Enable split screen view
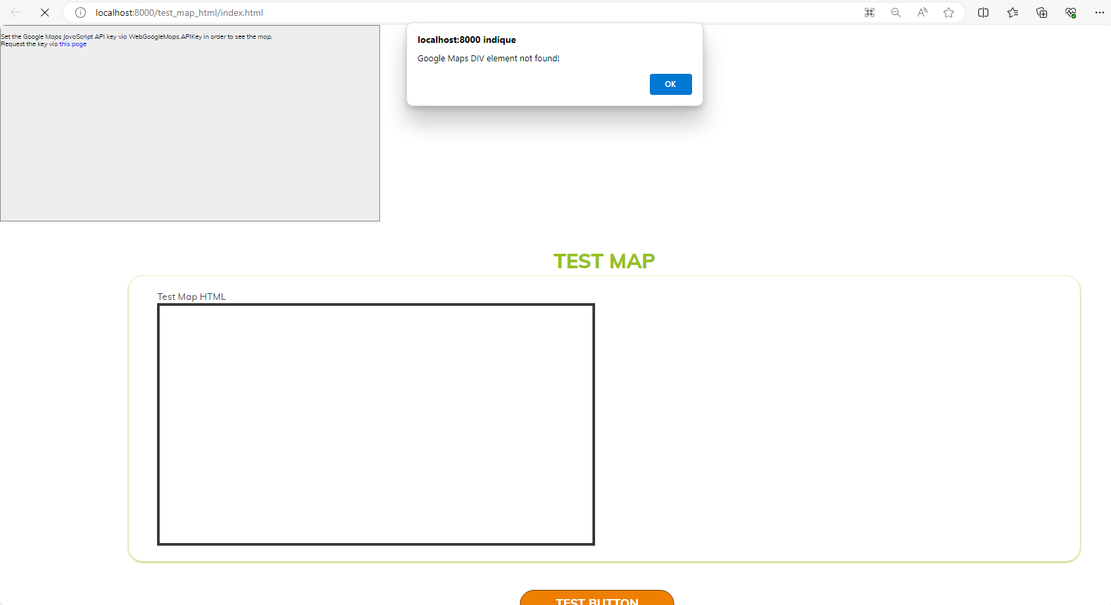The width and height of the screenshot is (1111, 605). [x=983, y=13]
